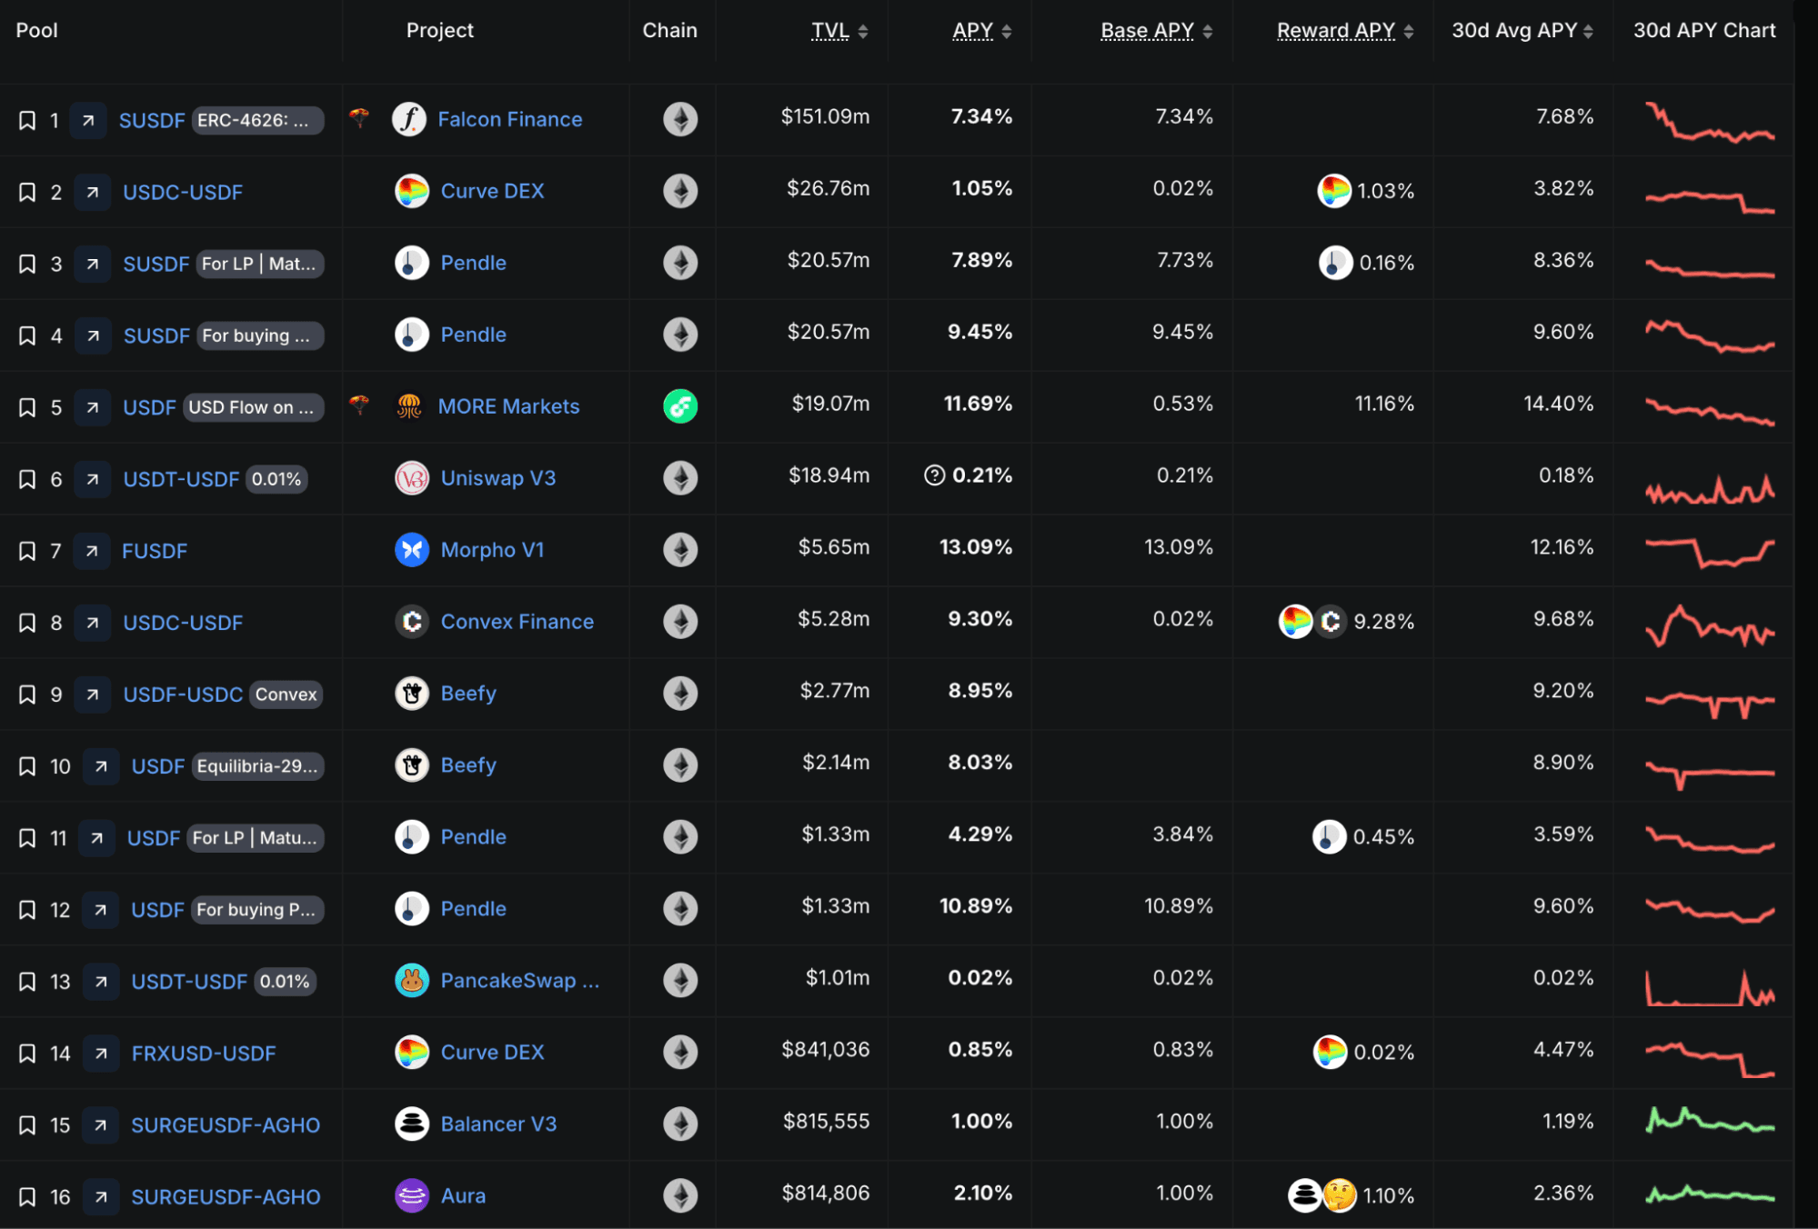Bookmark the FRXUSD-USDF pool in row 14
The height and width of the screenshot is (1229, 1818).
pyautogui.click(x=27, y=1054)
